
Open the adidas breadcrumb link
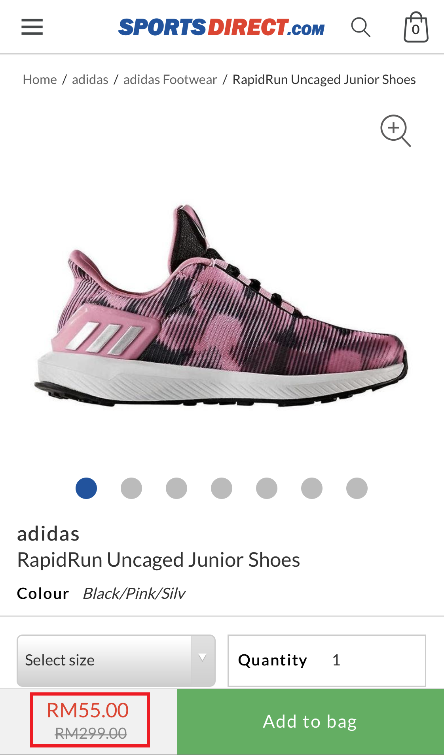(90, 79)
